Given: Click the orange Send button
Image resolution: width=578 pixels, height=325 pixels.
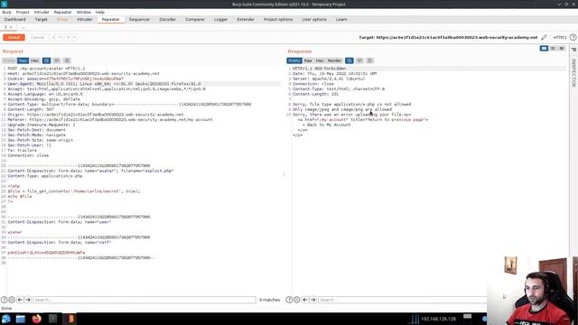Looking at the screenshot, I should [x=14, y=38].
